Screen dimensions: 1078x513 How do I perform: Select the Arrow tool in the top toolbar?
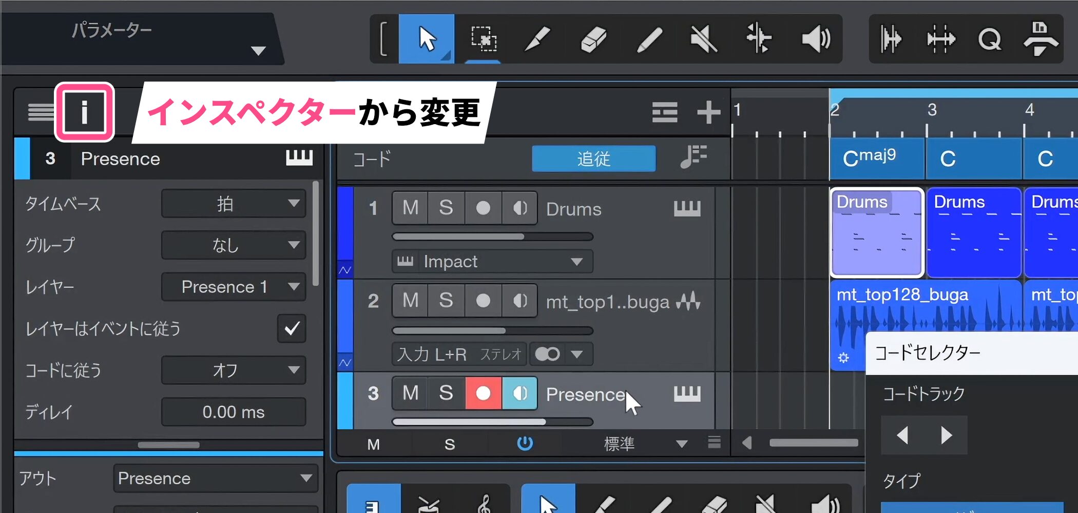426,39
